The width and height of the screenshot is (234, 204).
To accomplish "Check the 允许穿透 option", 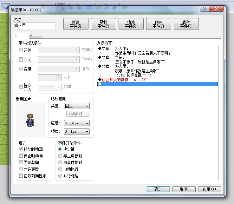I will pyautogui.click(x=21, y=169).
